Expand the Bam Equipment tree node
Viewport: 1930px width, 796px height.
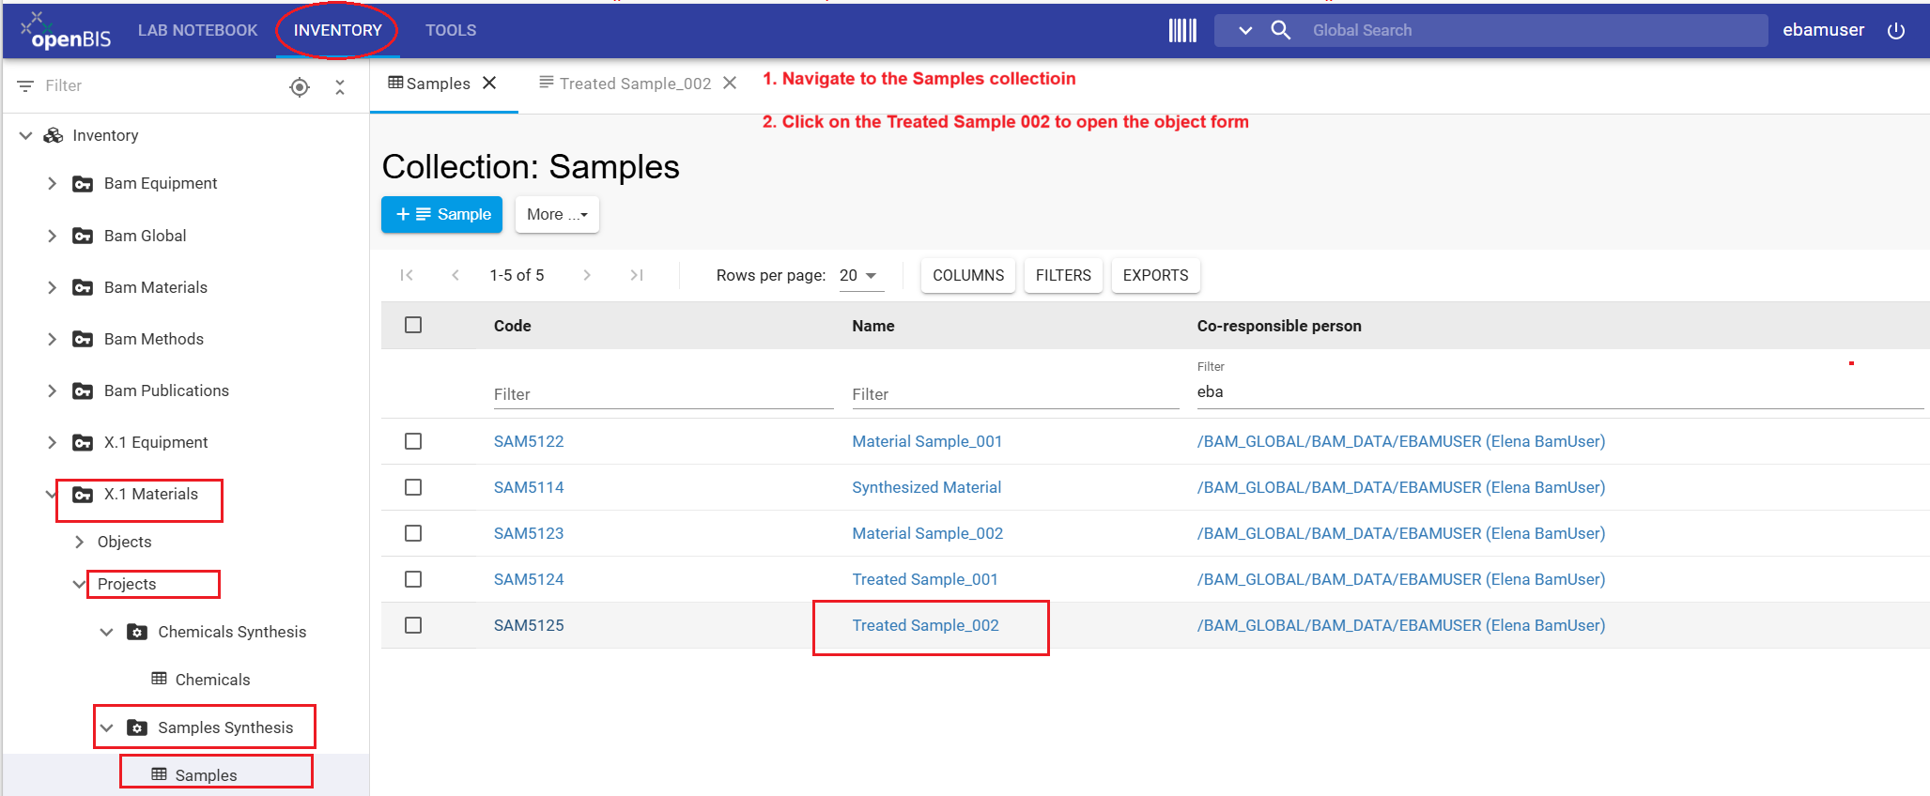coord(52,183)
